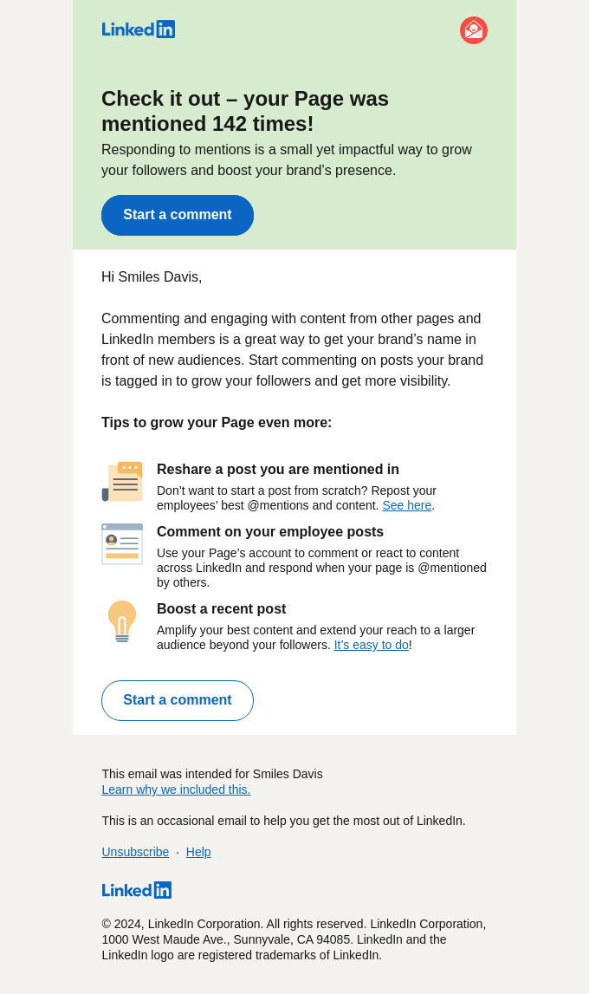
Task: Open the red envelope mention notification icon
Action: 474,30
